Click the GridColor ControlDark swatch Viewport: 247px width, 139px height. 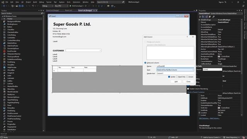(x=219, y=108)
